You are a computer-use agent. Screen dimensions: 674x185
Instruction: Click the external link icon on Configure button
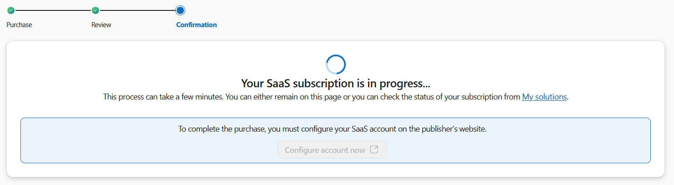click(x=374, y=150)
